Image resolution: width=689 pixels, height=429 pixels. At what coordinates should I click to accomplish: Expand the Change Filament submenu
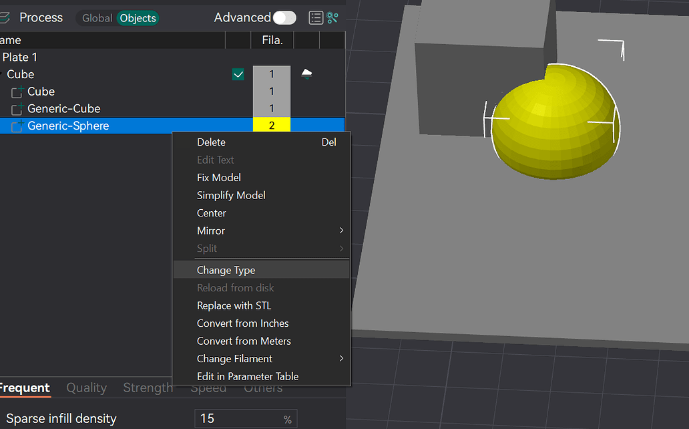pos(262,359)
